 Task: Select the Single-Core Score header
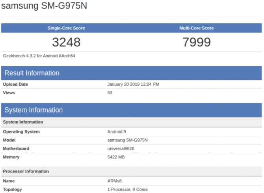(66, 28)
